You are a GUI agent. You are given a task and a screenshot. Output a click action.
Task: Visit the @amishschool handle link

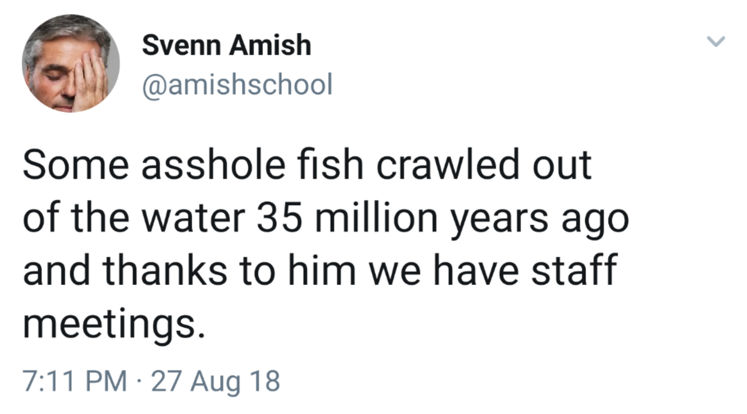click(237, 85)
